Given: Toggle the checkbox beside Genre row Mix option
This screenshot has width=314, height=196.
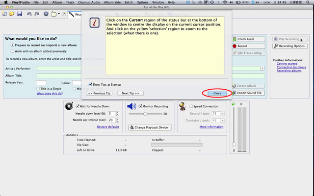Looking at the screenshot, I should [x=74, y=89].
